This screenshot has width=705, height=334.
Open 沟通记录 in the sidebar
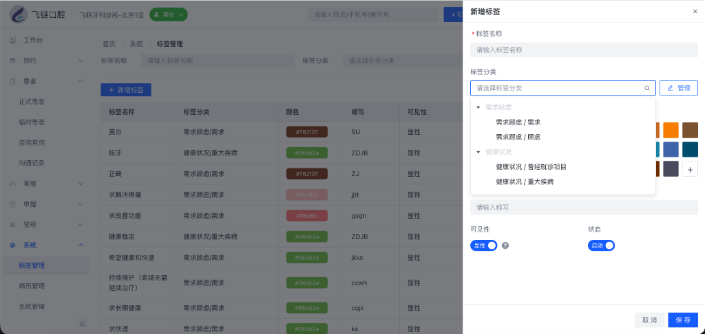point(32,163)
